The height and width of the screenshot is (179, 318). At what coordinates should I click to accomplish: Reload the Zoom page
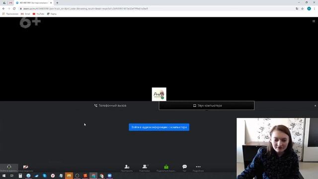(x=14, y=9)
